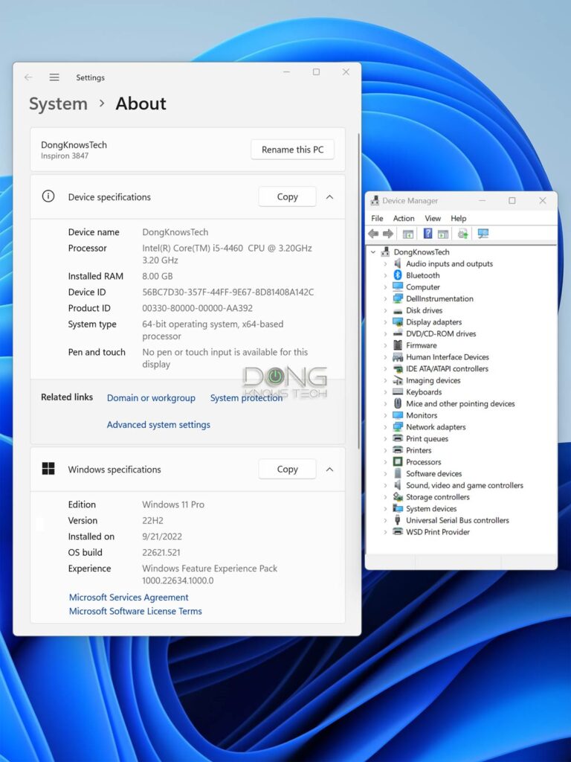Expand the Computer node arrow
Screen dimensions: 571x762
point(385,286)
